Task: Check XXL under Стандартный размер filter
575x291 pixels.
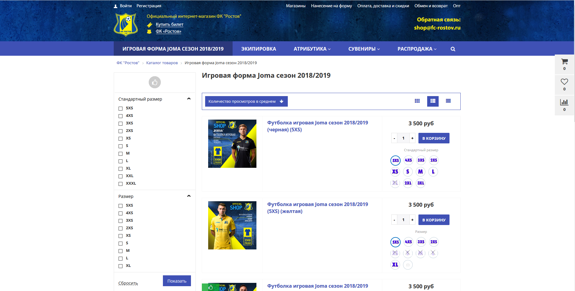Action: (x=120, y=176)
